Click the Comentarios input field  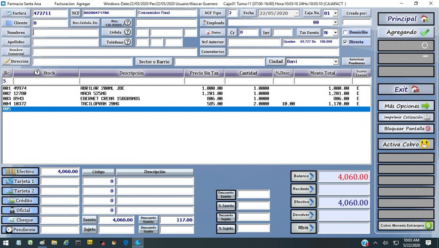point(283,52)
